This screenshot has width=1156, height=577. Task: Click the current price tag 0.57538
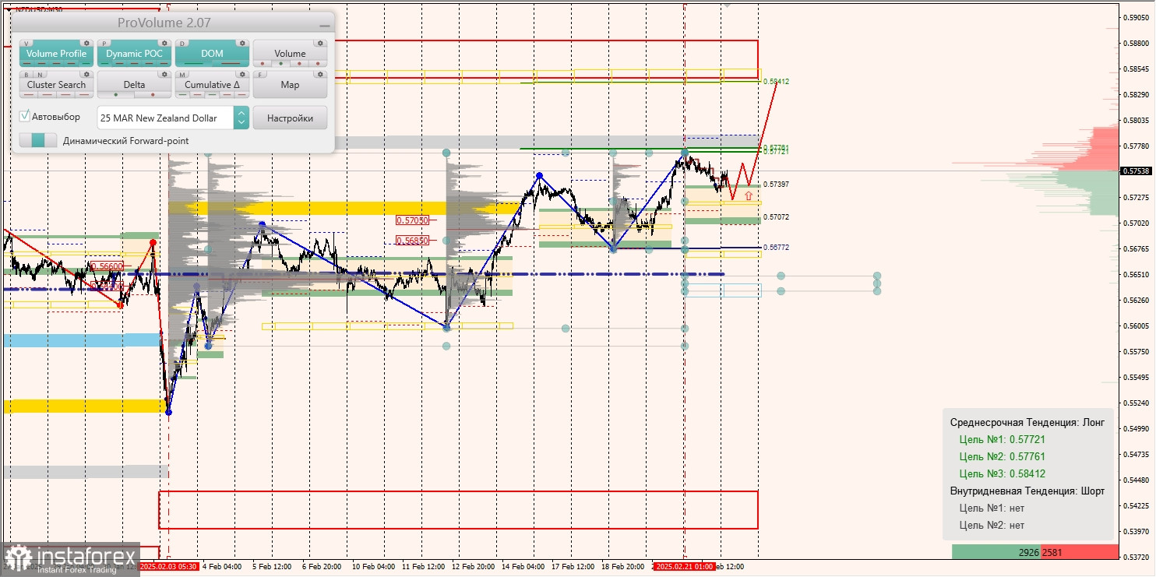(1135, 171)
